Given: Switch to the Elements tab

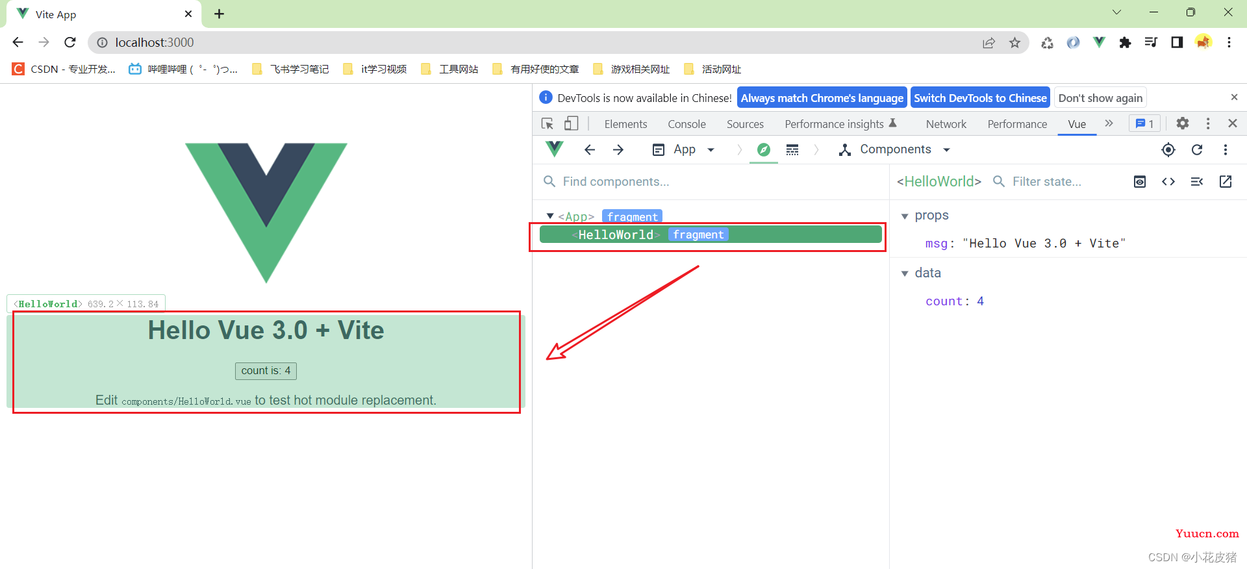Looking at the screenshot, I should [x=625, y=124].
